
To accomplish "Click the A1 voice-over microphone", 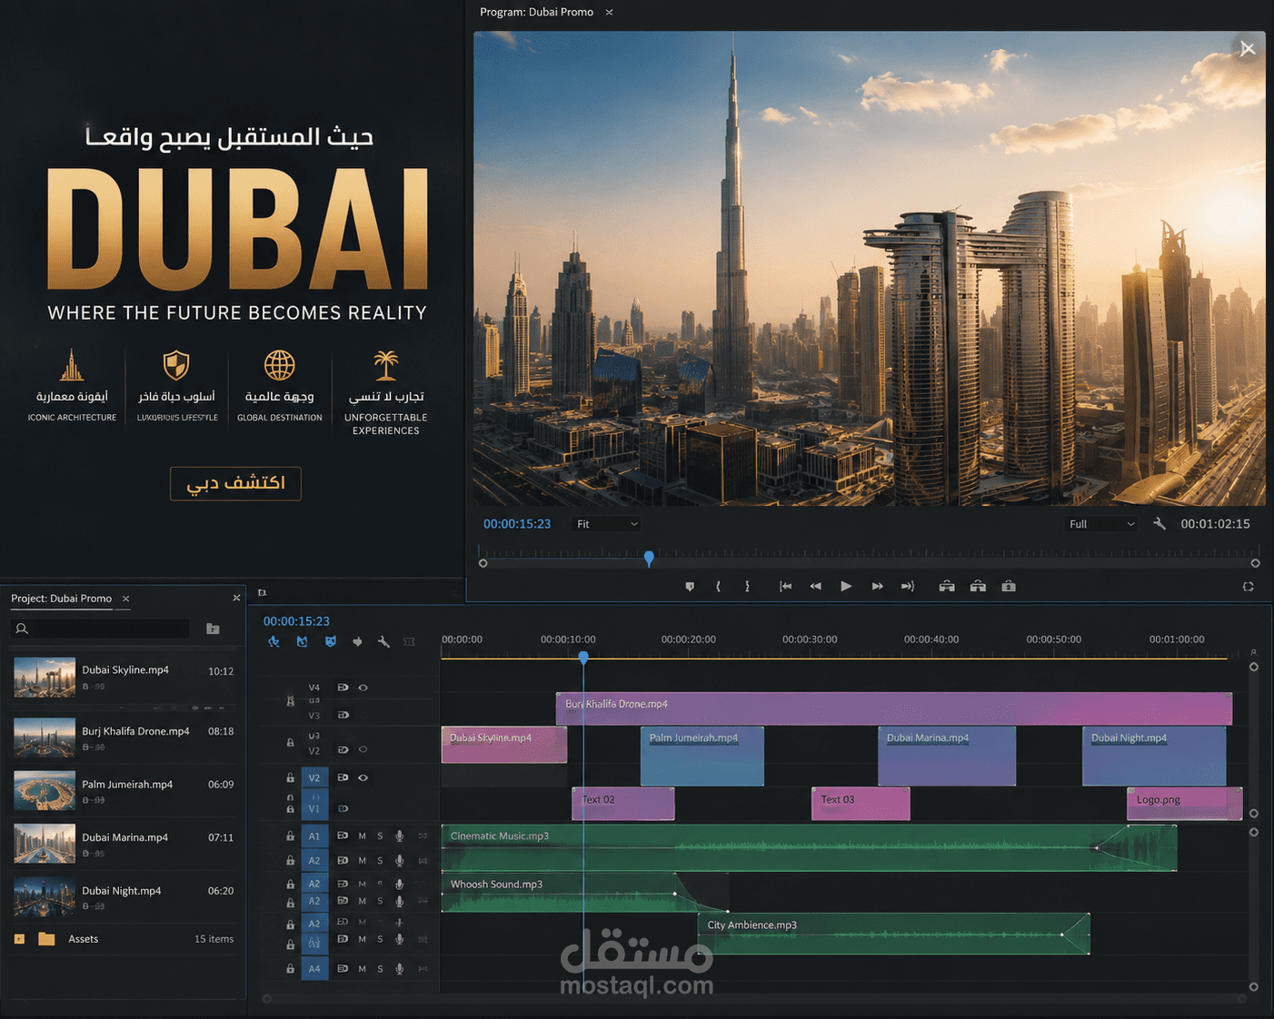I will click(399, 836).
